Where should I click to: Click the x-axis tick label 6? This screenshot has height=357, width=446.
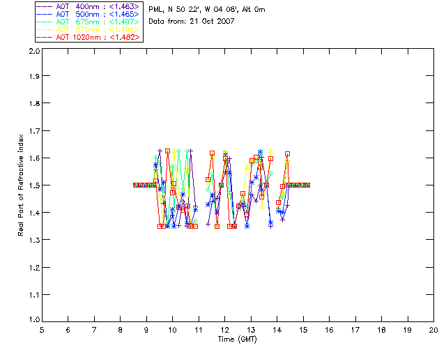tap(68, 330)
